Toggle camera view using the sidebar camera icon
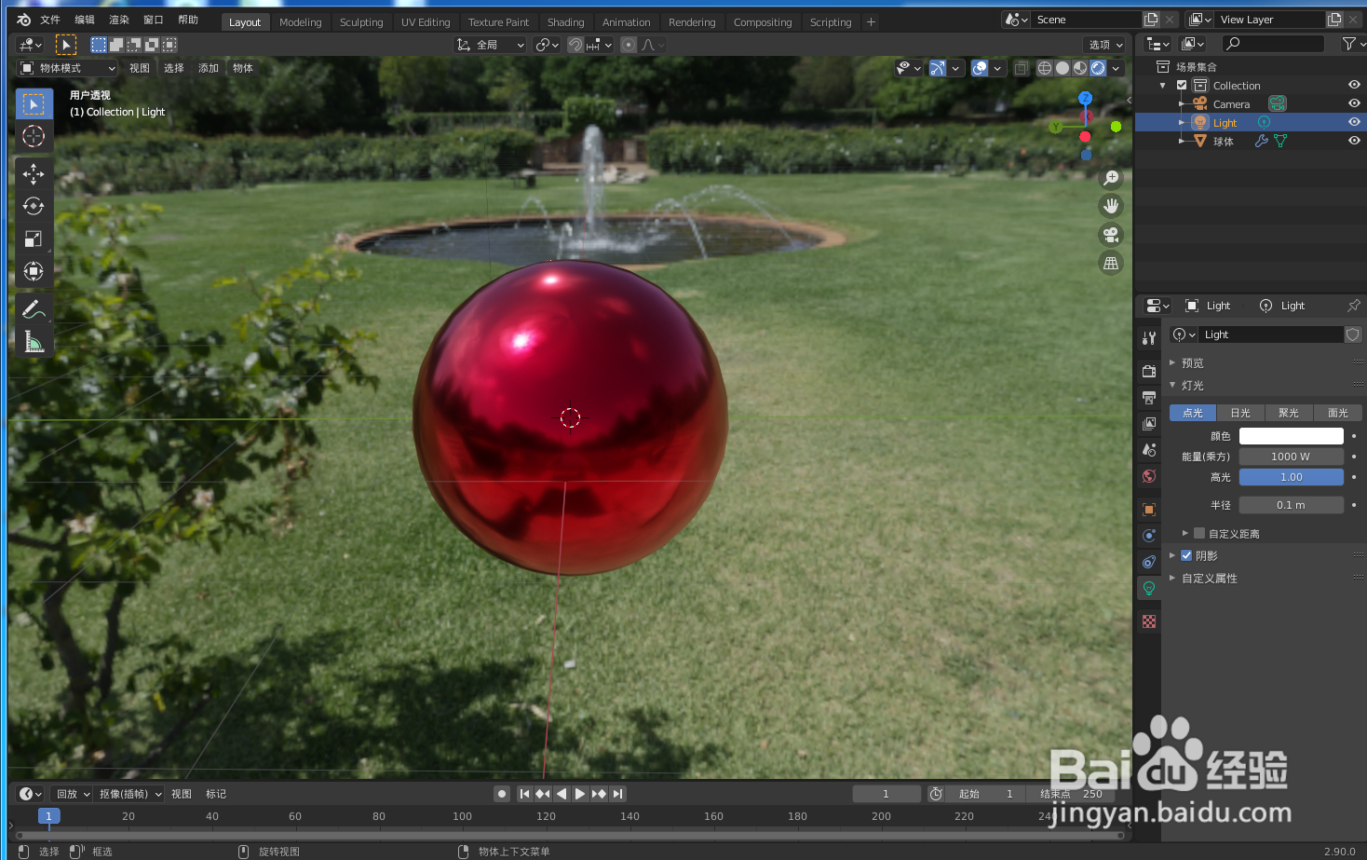This screenshot has width=1367, height=860. [x=1111, y=235]
